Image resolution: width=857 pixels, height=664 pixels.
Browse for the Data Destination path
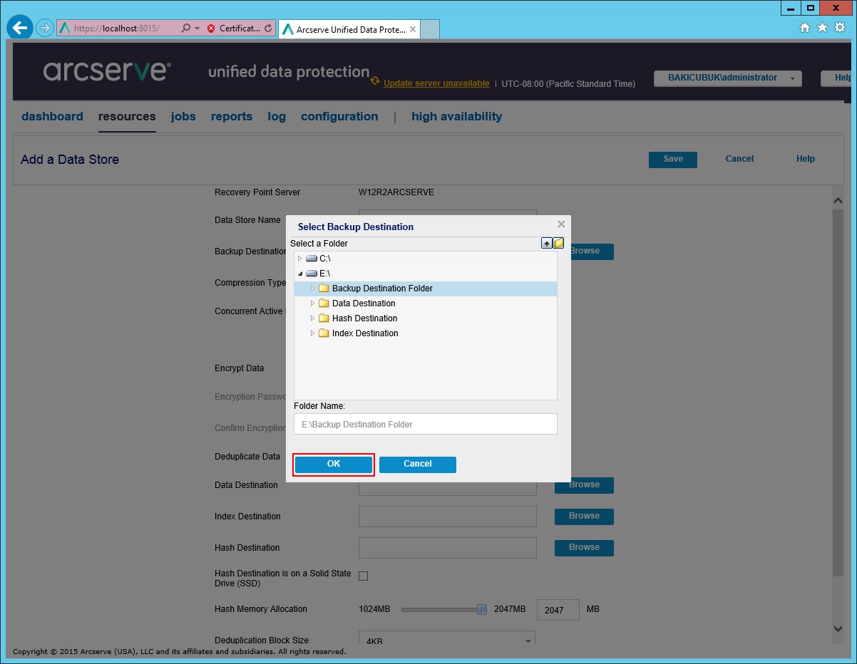click(x=584, y=485)
